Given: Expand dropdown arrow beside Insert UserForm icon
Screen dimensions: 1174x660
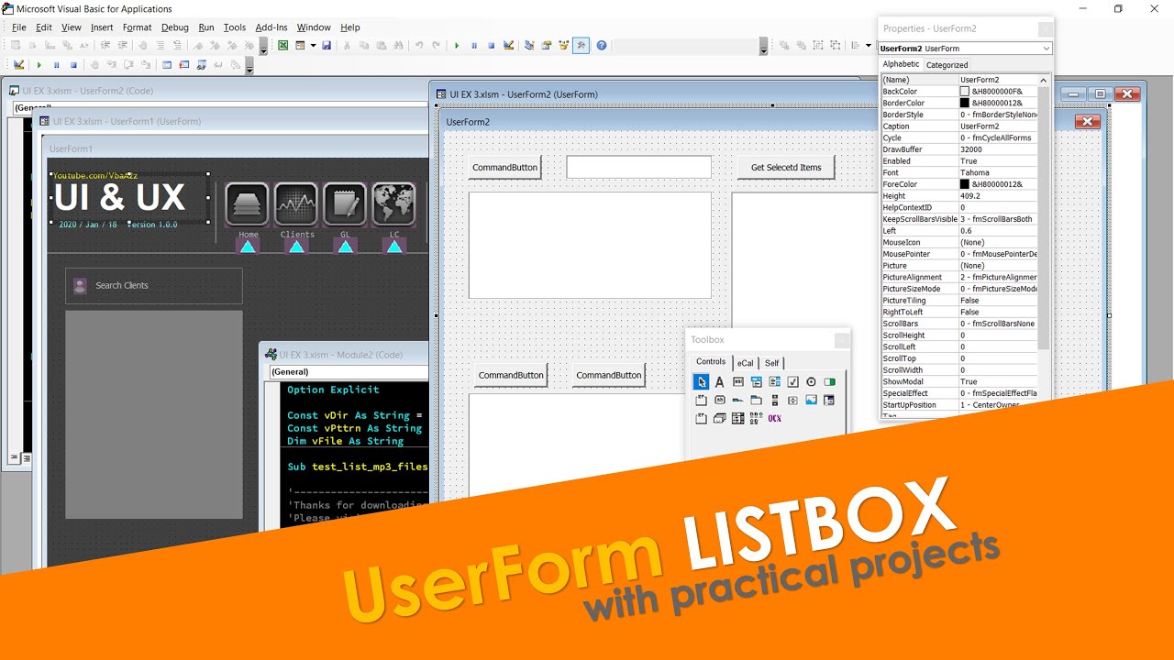Looking at the screenshot, I should pyautogui.click(x=313, y=45).
